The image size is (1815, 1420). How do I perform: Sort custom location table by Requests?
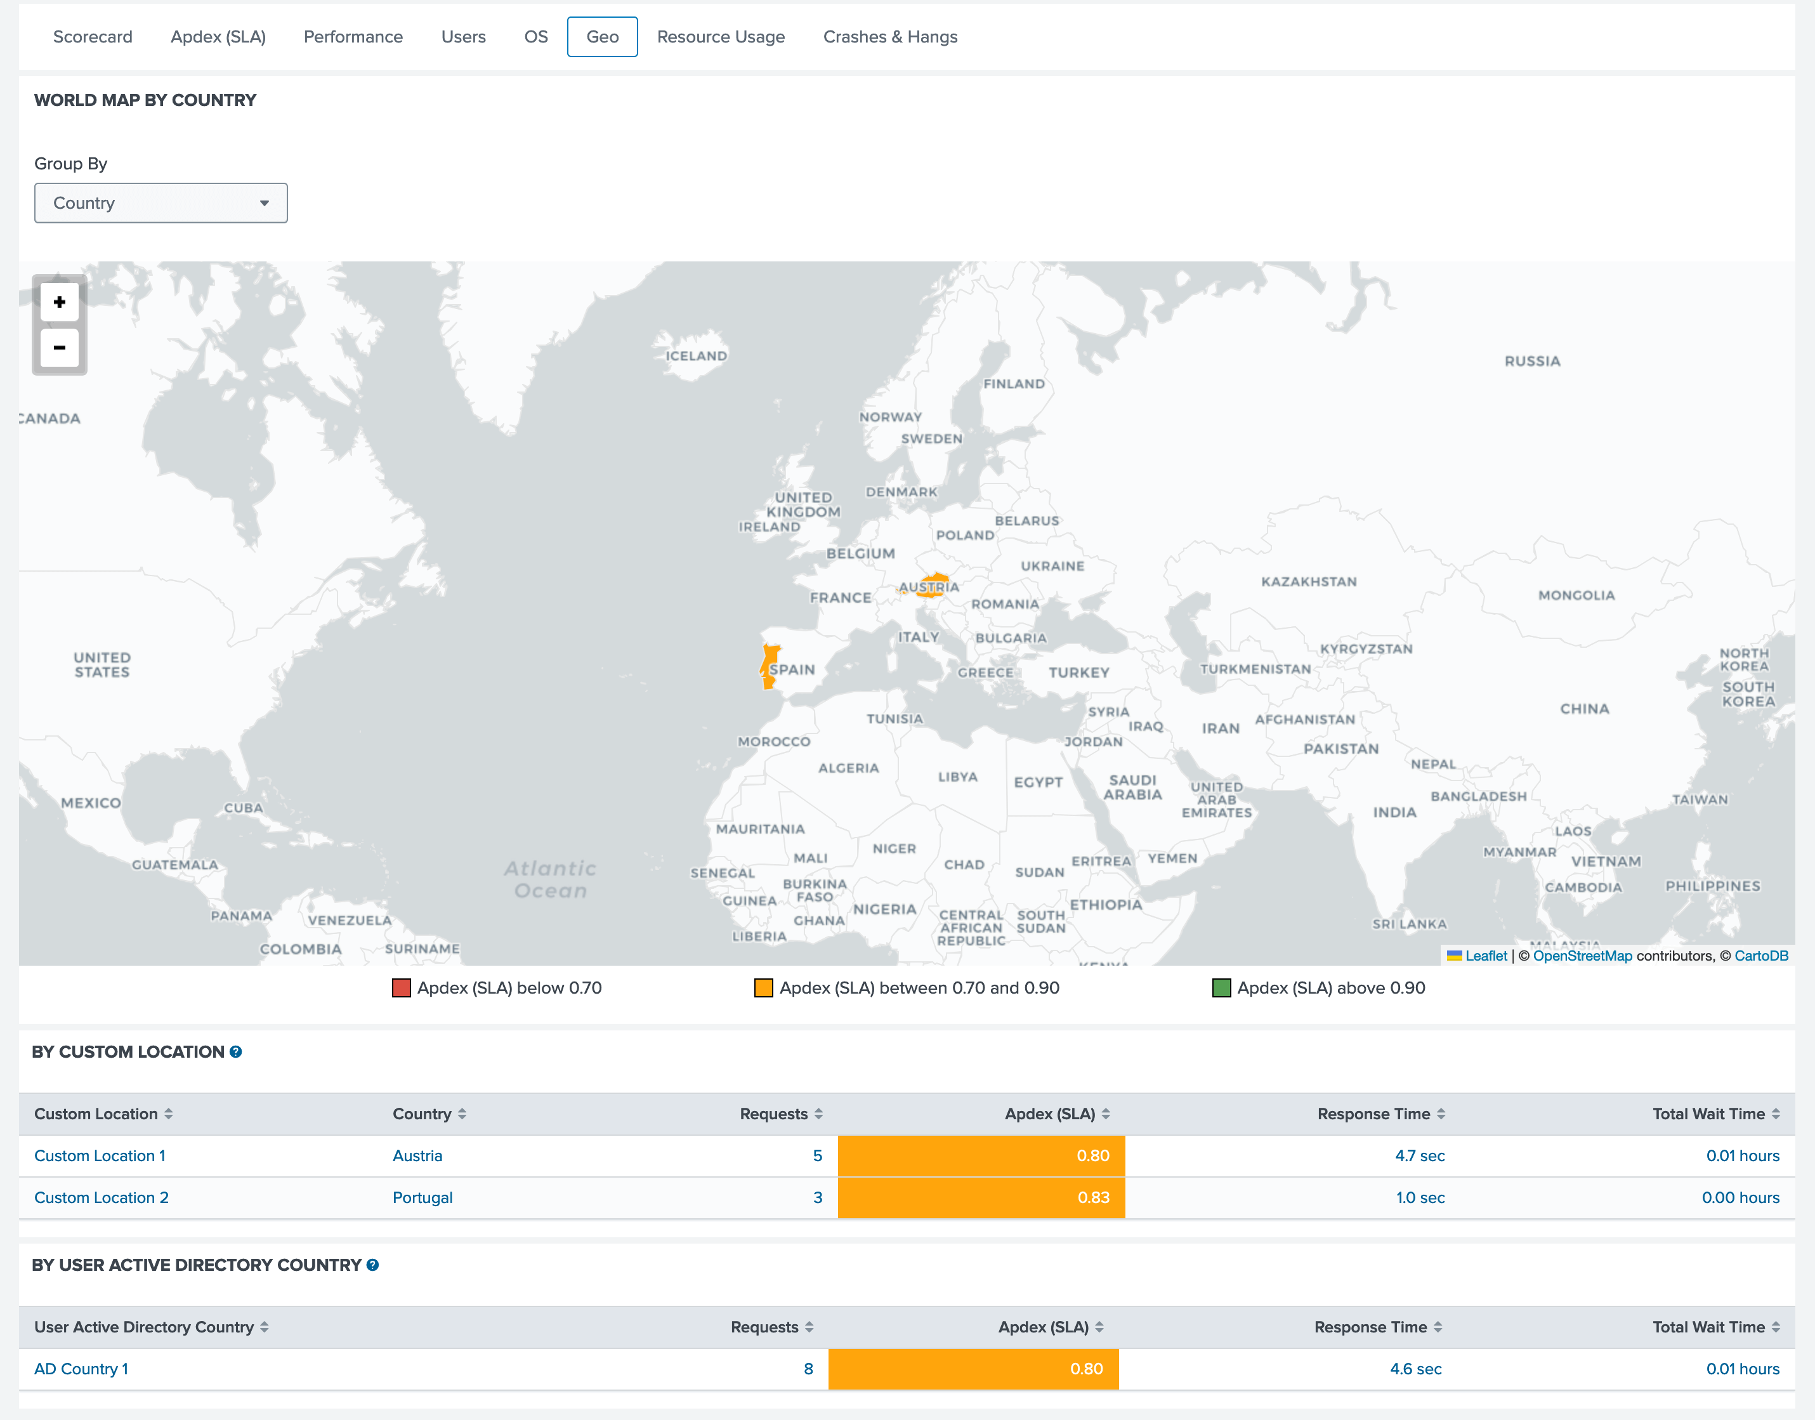tap(818, 1114)
